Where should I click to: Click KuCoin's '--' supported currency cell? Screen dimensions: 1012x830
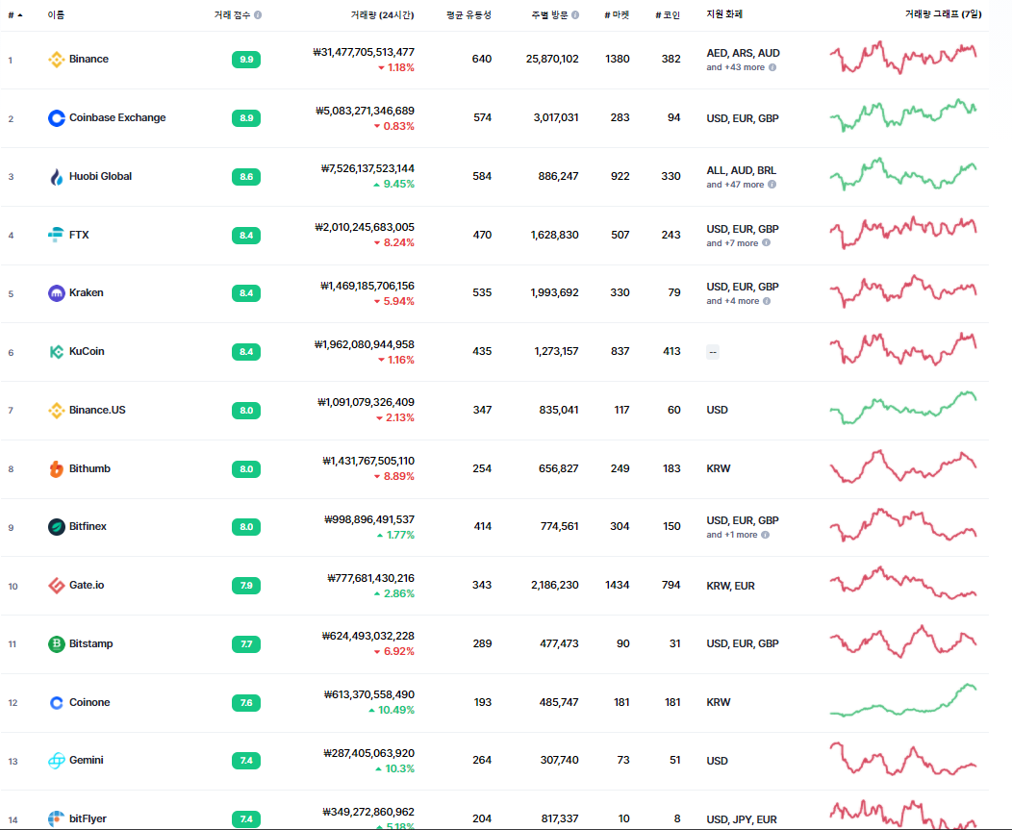click(713, 352)
